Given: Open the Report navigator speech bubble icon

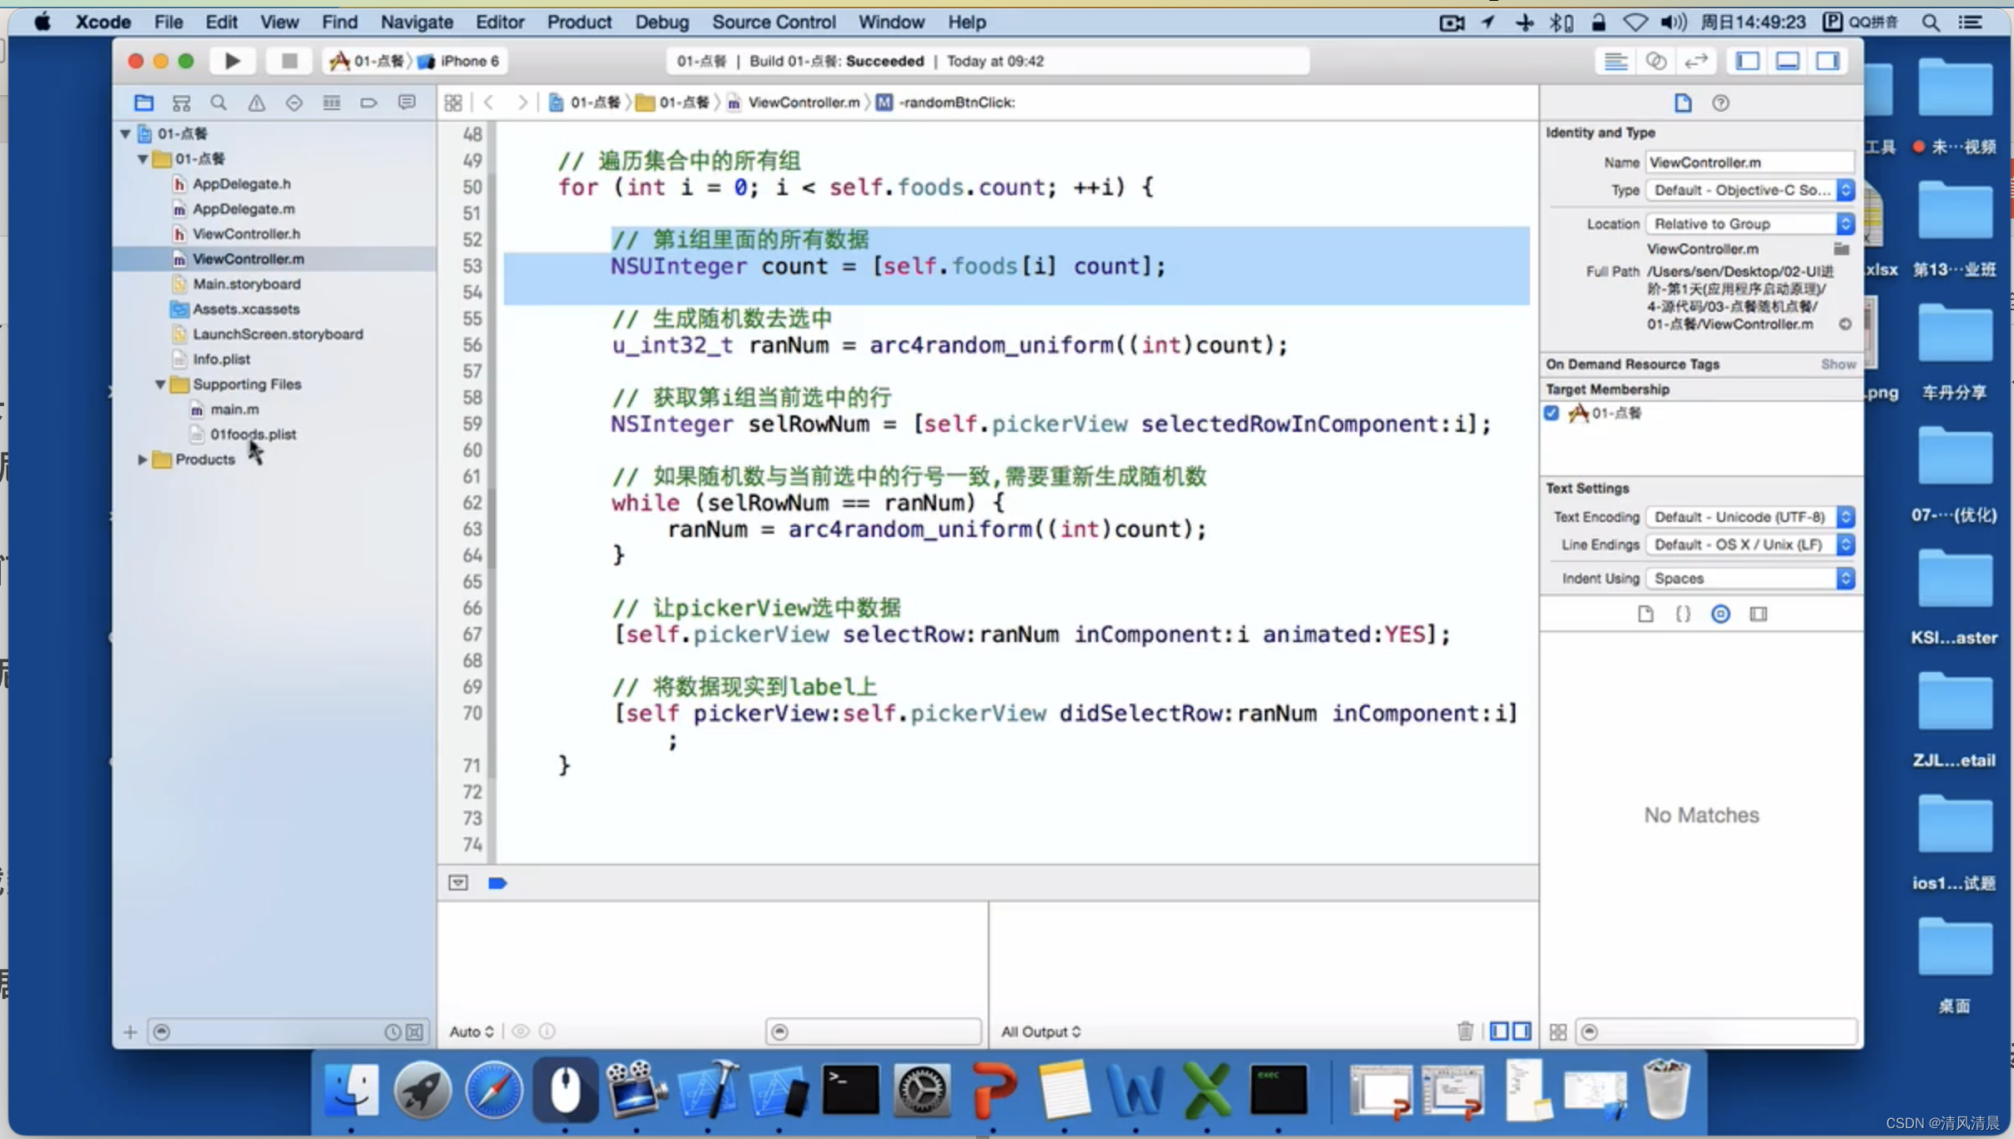Looking at the screenshot, I should pyautogui.click(x=406, y=103).
